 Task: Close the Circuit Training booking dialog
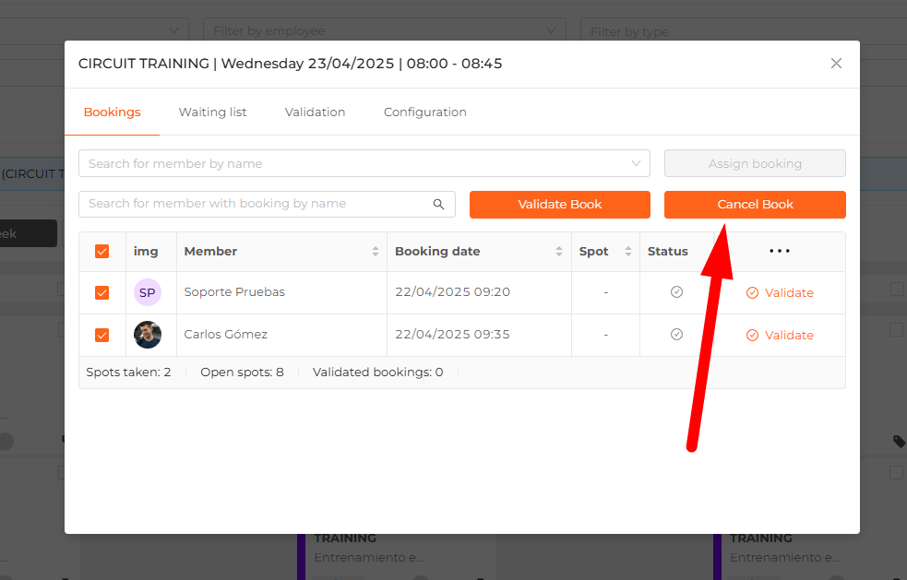(x=836, y=63)
